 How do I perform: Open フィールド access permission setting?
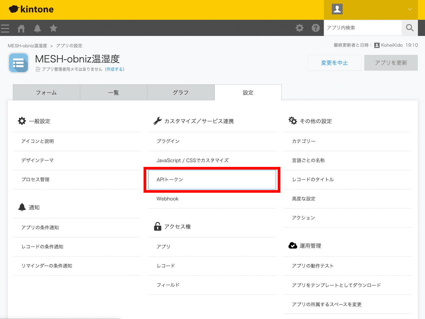[212, 285]
